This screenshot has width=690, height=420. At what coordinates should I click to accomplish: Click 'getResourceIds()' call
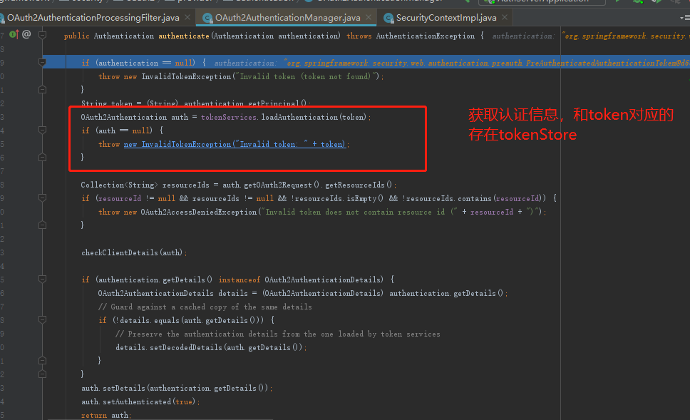(x=359, y=185)
